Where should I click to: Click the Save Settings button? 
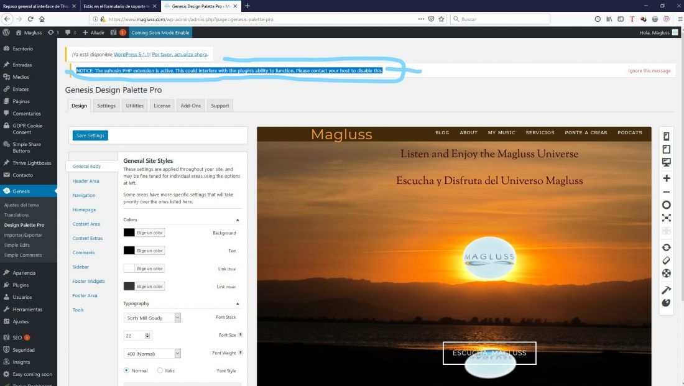pos(90,136)
